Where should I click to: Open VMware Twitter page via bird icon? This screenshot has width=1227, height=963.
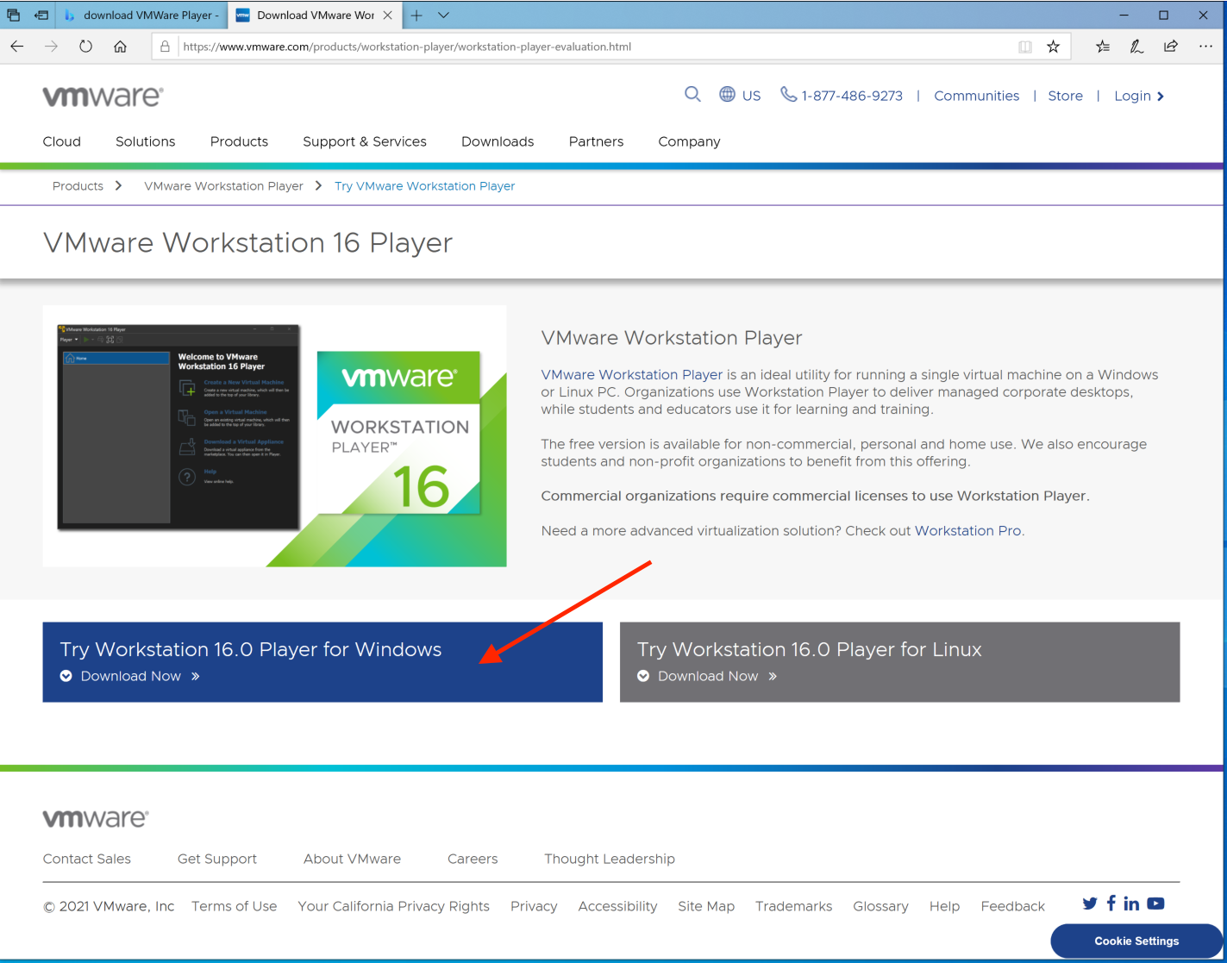[x=1090, y=904]
